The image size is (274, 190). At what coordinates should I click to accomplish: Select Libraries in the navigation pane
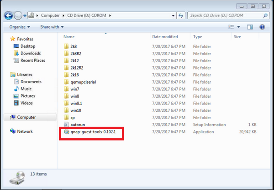25,75
